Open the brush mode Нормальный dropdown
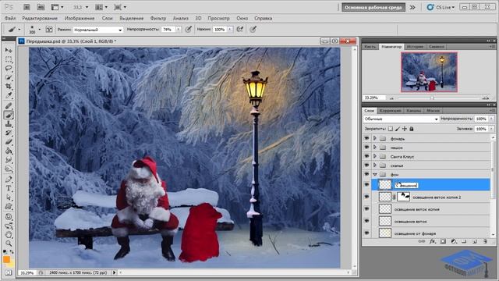 point(98,30)
